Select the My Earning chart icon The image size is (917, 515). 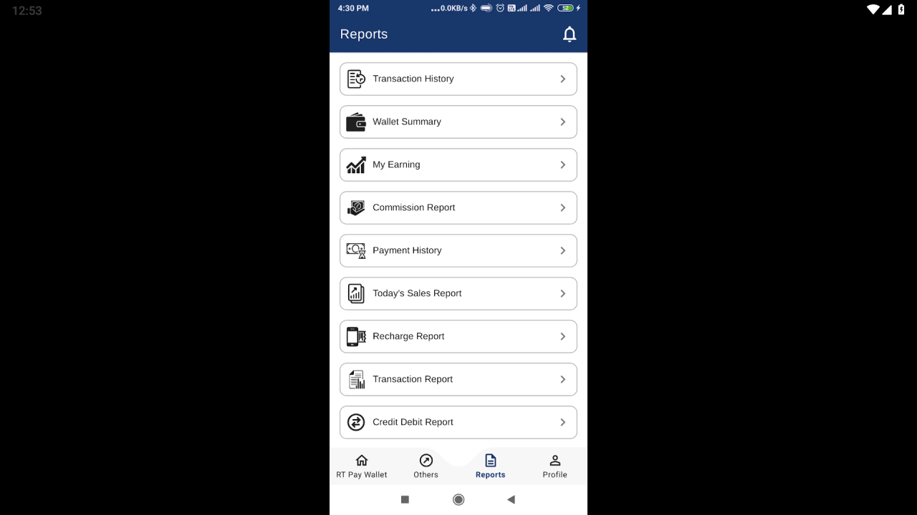coord(356,165)
